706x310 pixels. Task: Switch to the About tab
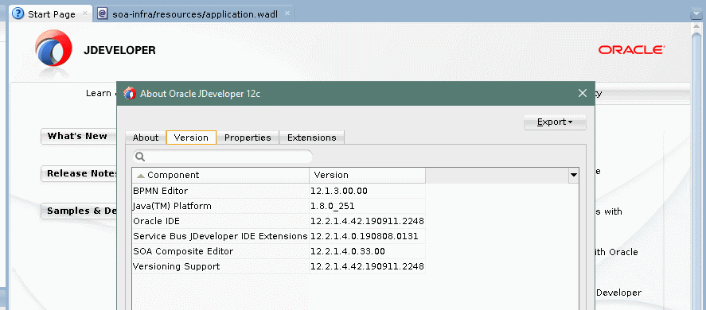[146, 138]
